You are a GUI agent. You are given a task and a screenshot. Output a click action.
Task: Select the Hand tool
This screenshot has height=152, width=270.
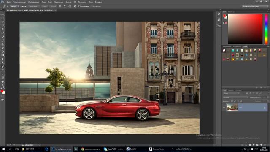click(x=3, y=81)
